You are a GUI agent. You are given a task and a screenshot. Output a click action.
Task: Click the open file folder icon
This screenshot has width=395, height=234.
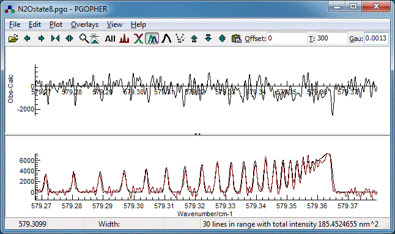coord(13,39)
